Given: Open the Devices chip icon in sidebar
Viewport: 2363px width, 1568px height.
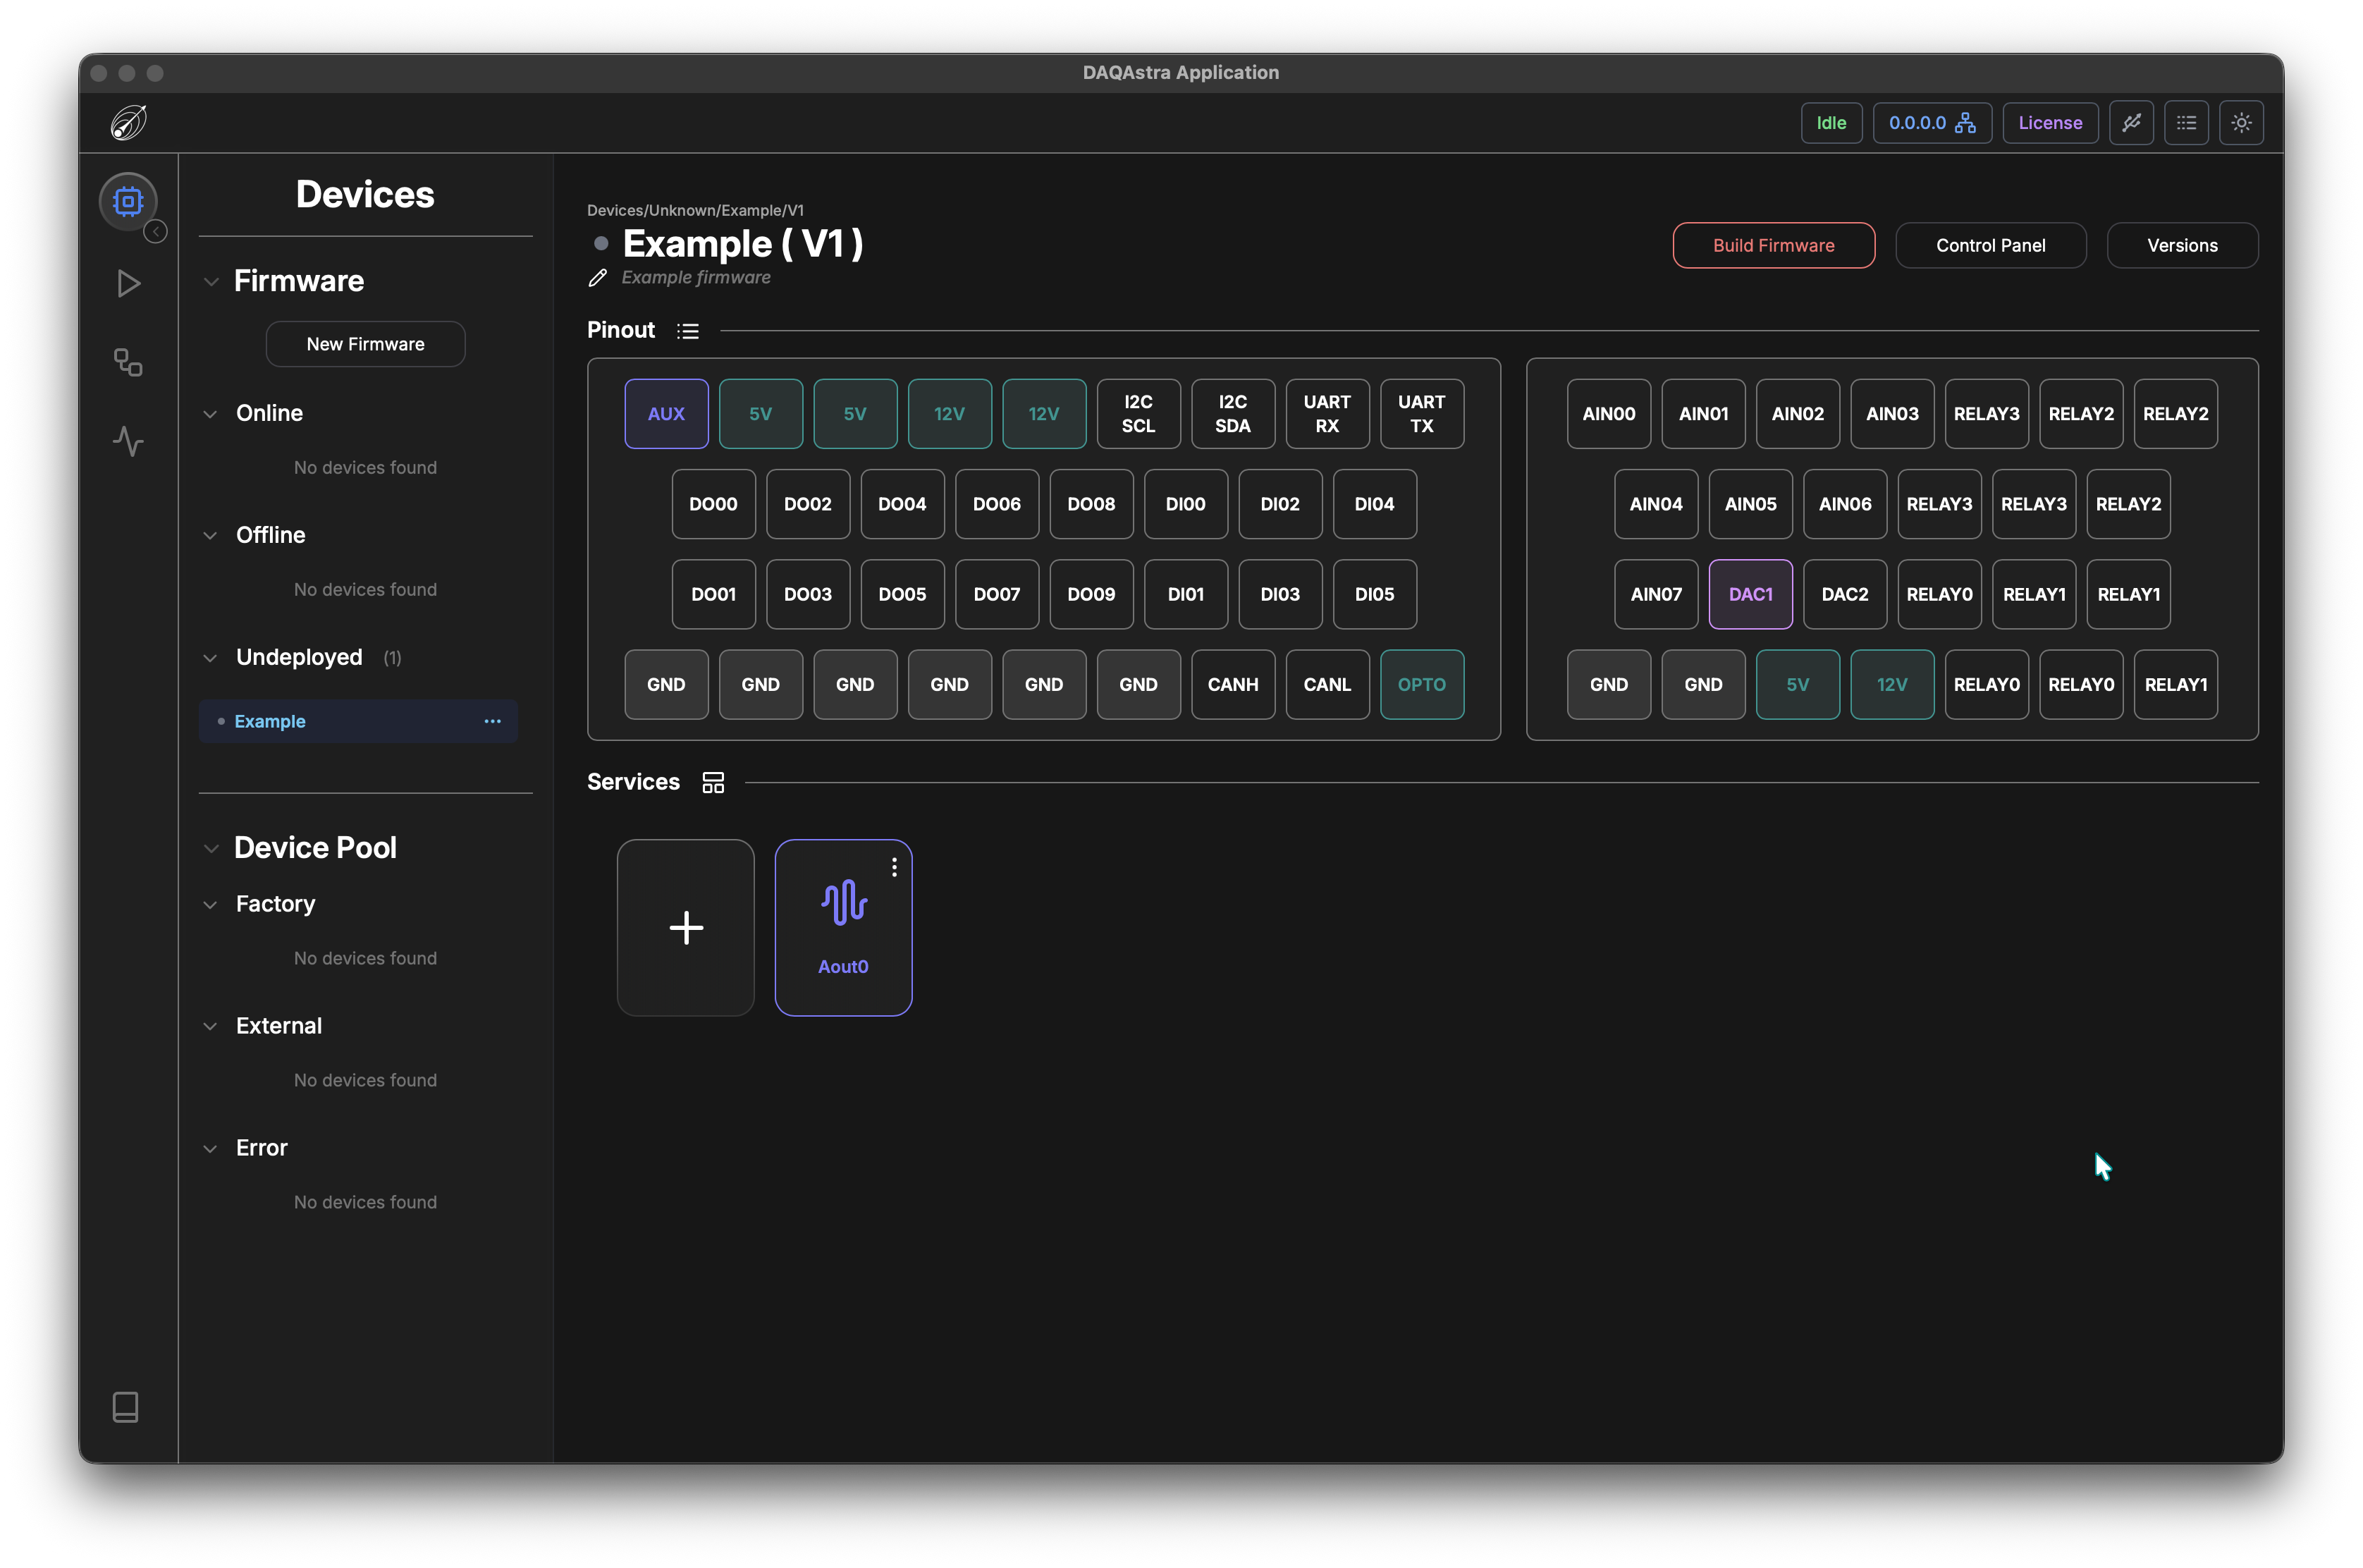Looking at the screenshot, I should (x=128, y=201).
